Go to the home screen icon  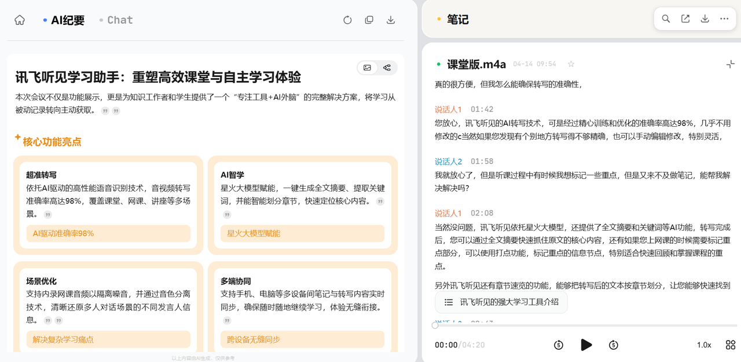coord(20,20)
